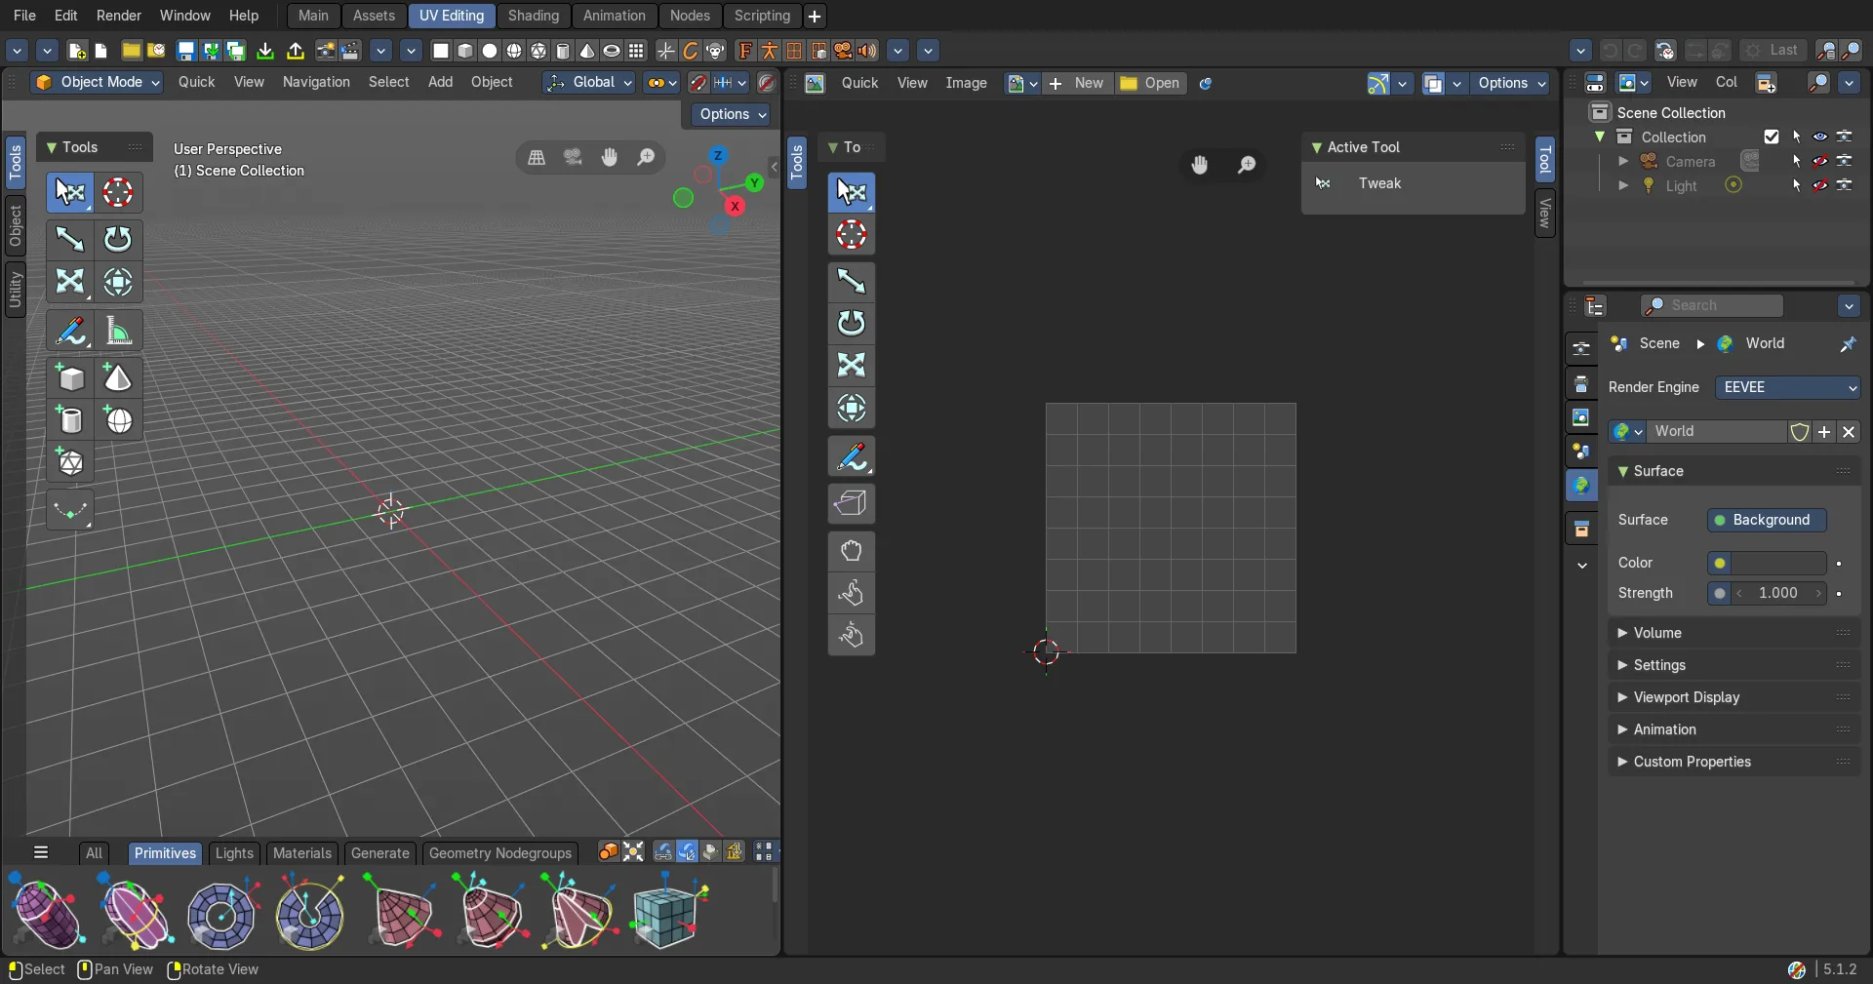1873x984 pixels.
Task: Switch to the Scripting workspace tab
Action: point(762,16)
